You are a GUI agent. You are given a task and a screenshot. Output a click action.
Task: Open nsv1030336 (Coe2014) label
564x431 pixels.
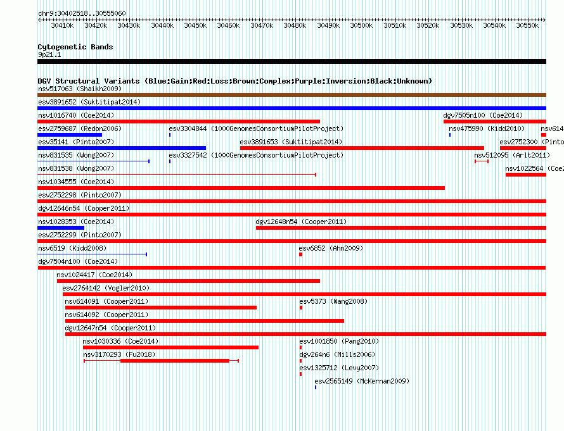tap(120, 341)
